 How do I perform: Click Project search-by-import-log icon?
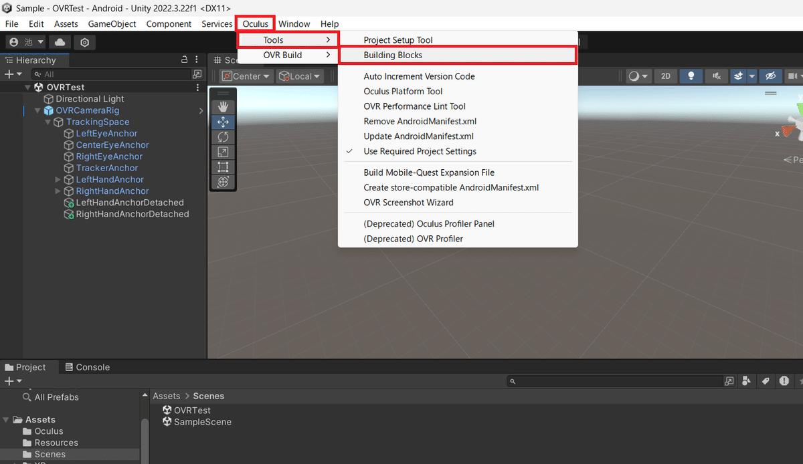784,381
